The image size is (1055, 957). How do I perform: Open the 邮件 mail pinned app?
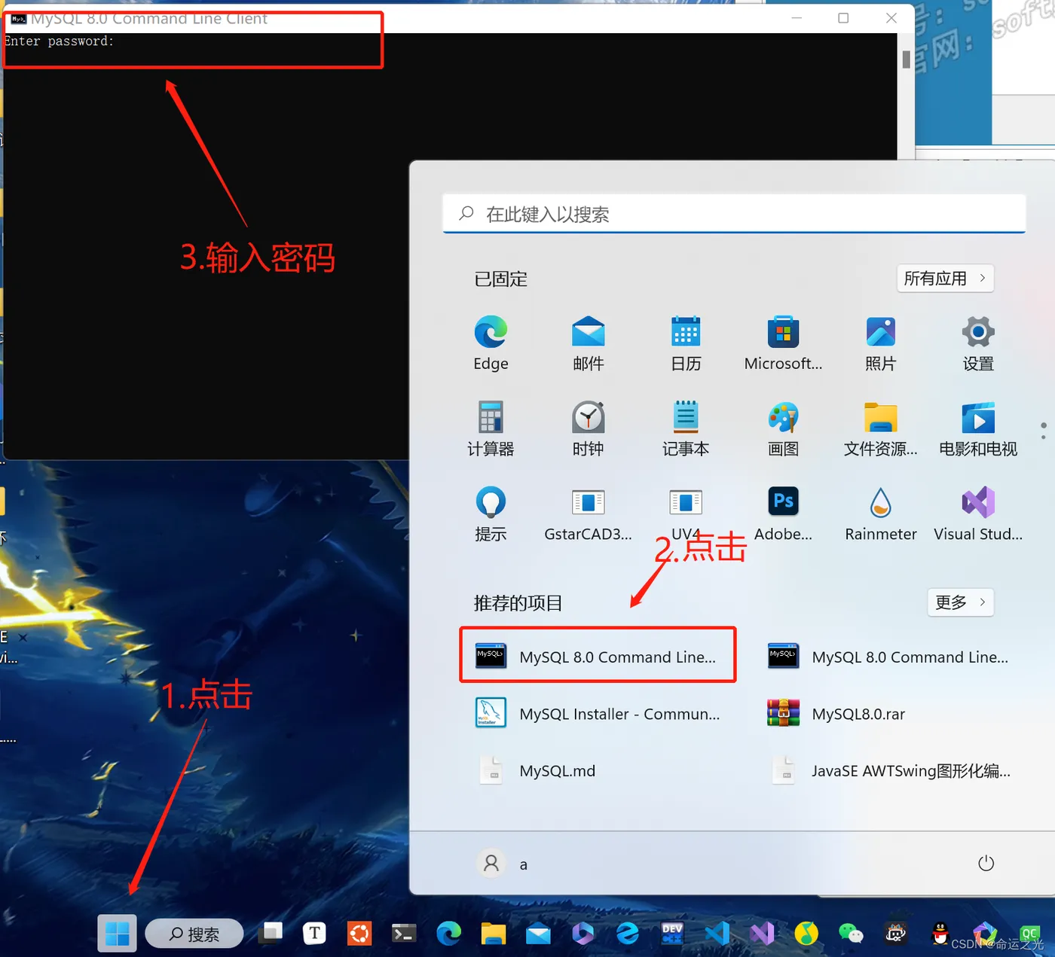coord(589,343)
